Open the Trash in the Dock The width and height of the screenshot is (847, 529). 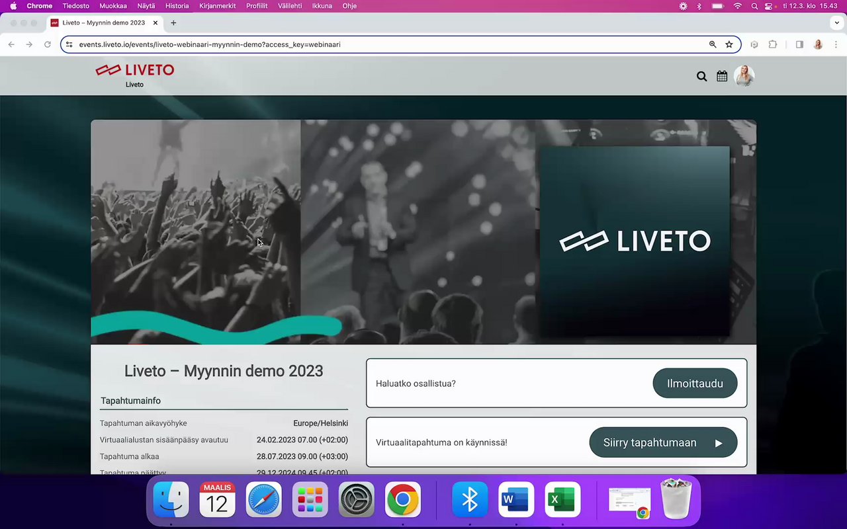pos(676,499)
